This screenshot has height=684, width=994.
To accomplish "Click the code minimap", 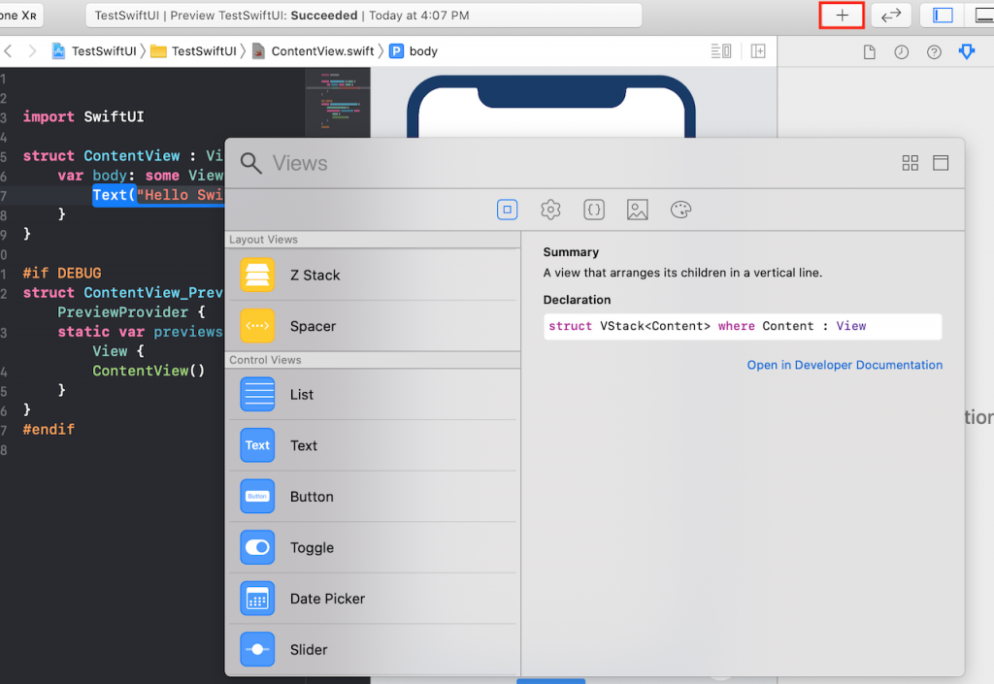I will point(338,101).
